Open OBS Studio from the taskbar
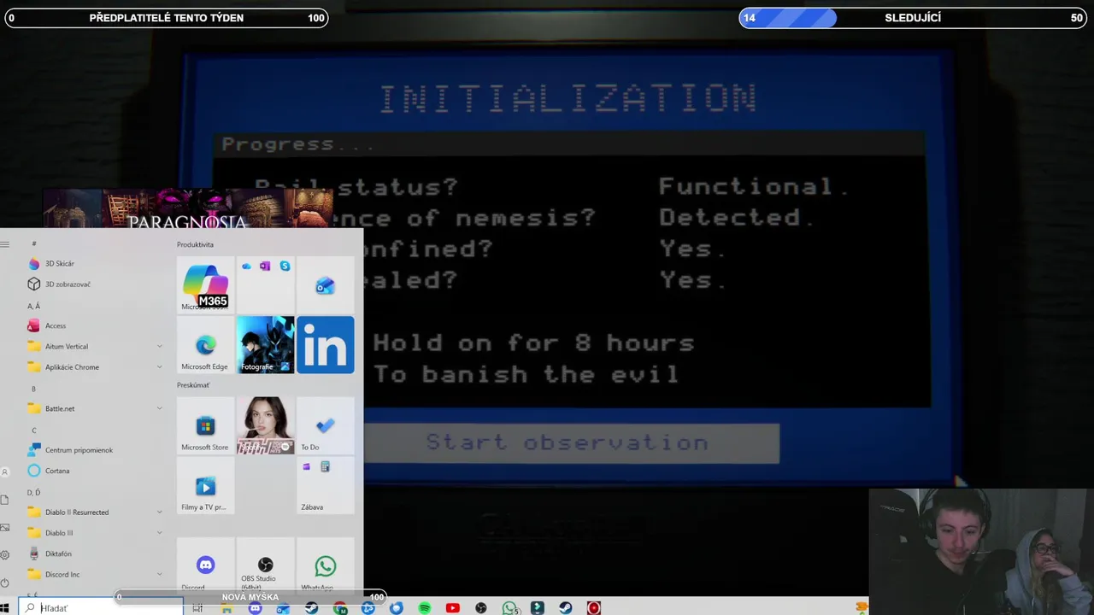1094x615 pixels. pos(481,608)
